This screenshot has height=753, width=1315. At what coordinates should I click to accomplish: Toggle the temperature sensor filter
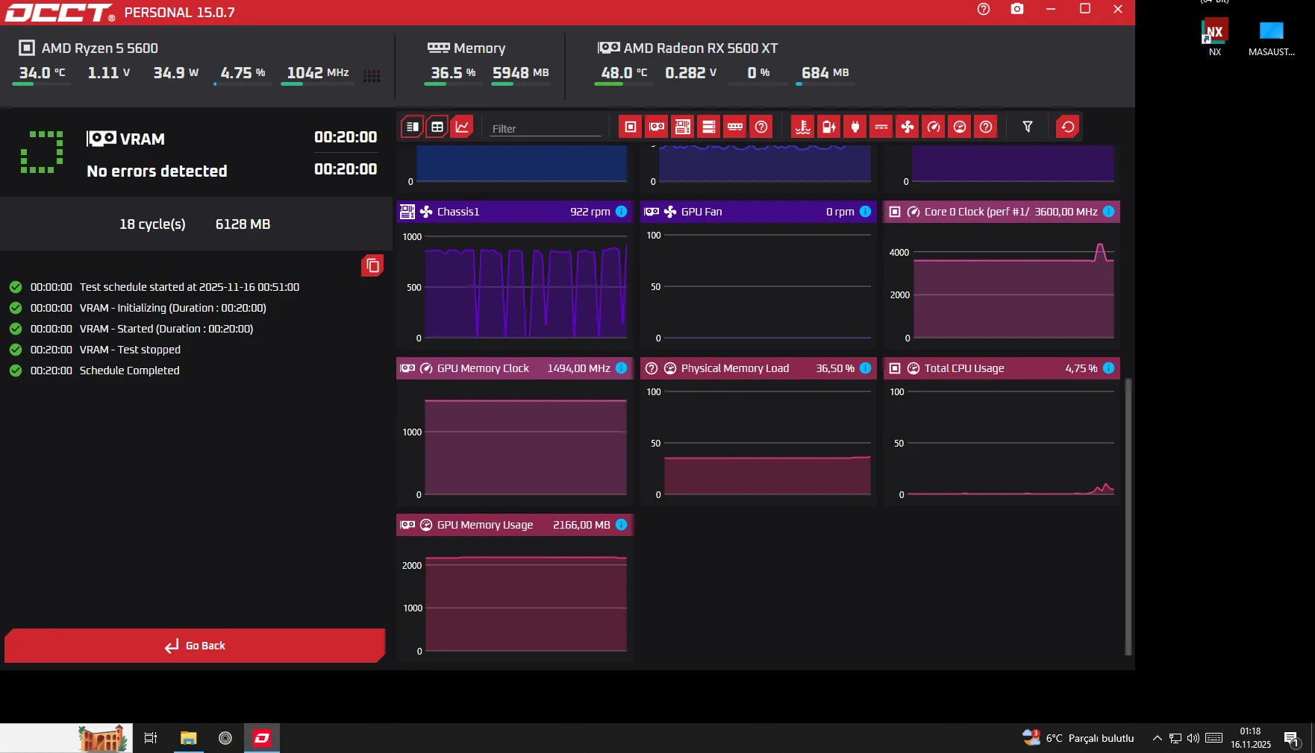(x=803, y=127)
